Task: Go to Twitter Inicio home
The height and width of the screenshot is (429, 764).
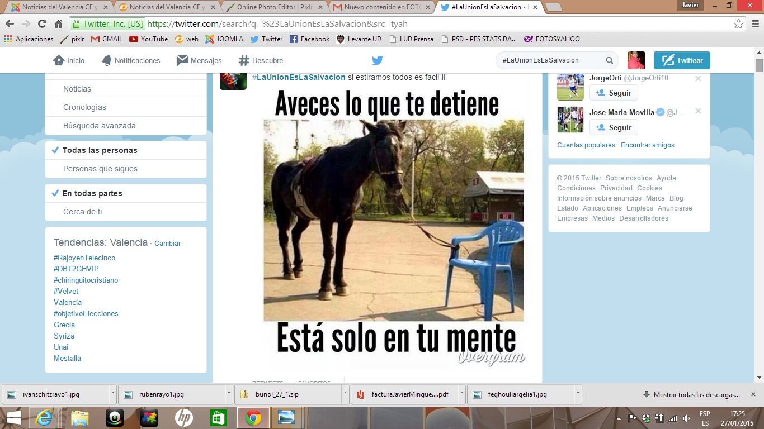Action: [69, 60]
